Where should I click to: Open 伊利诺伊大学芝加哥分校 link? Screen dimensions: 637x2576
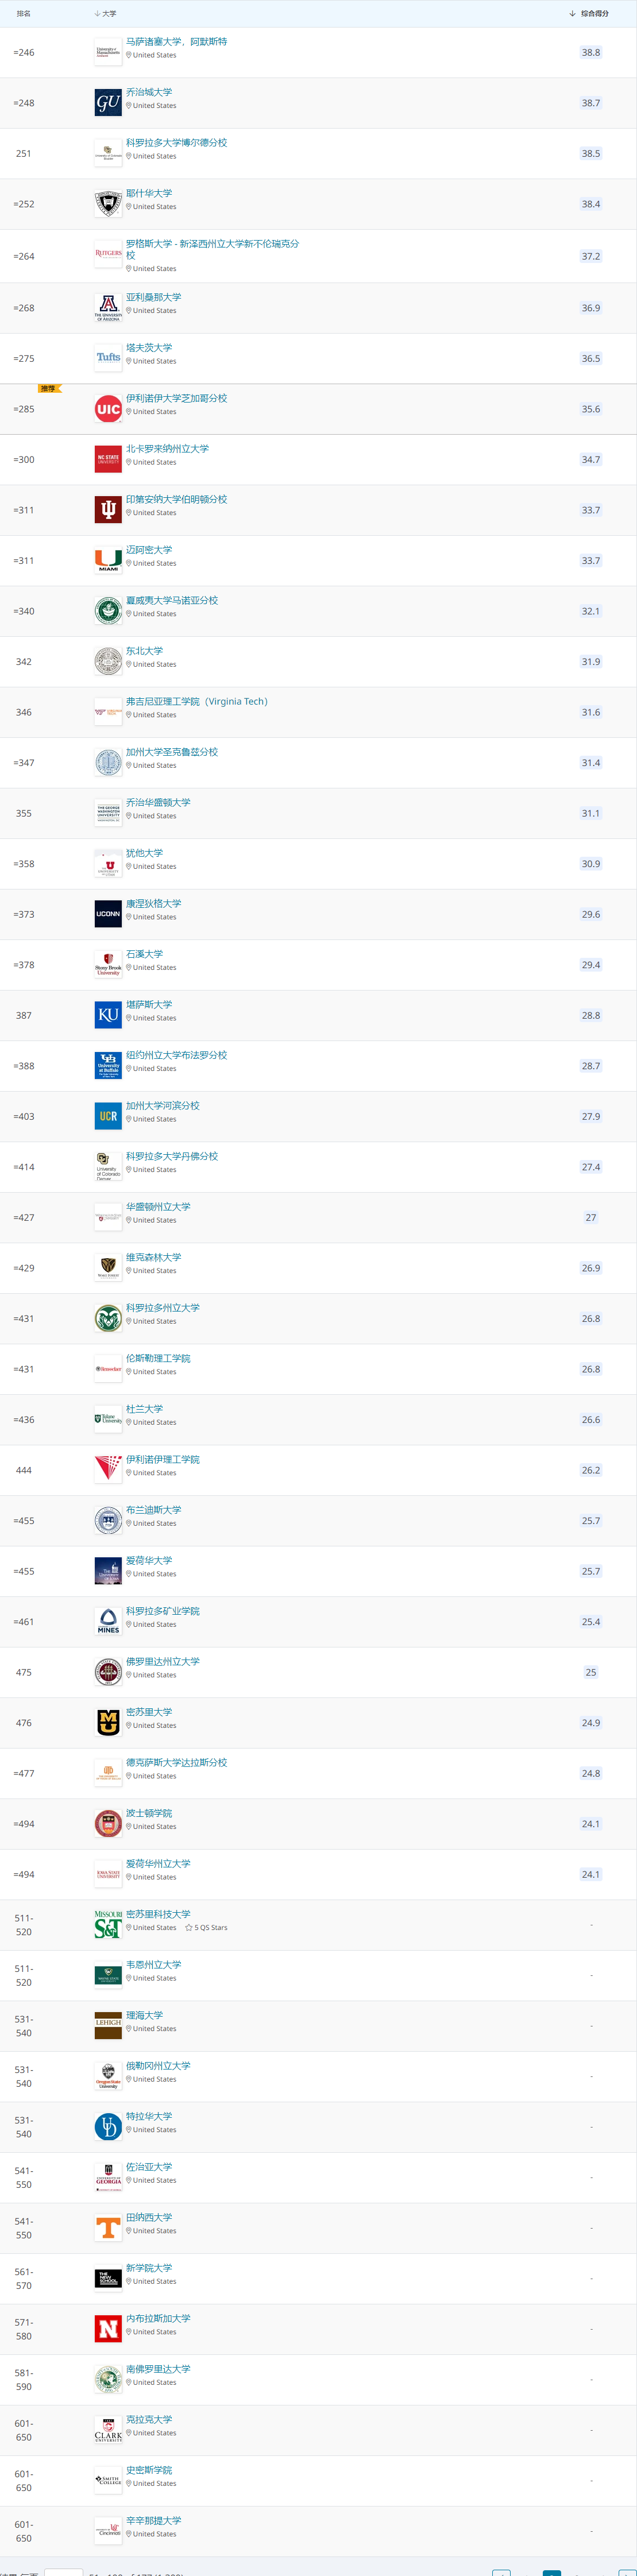(x=176, y=398)
